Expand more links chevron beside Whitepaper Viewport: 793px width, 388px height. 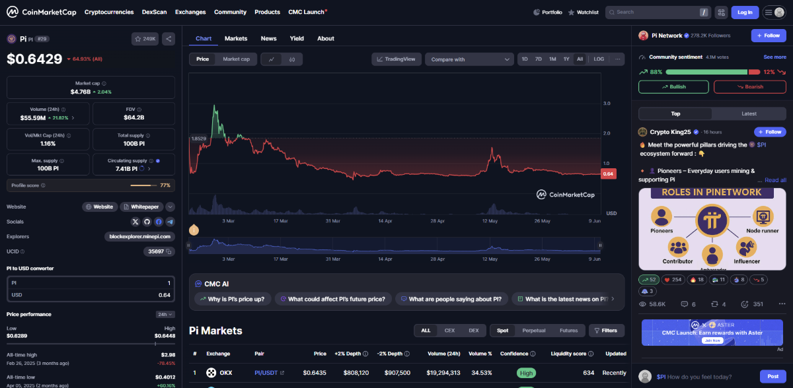(x=170, y=207)
